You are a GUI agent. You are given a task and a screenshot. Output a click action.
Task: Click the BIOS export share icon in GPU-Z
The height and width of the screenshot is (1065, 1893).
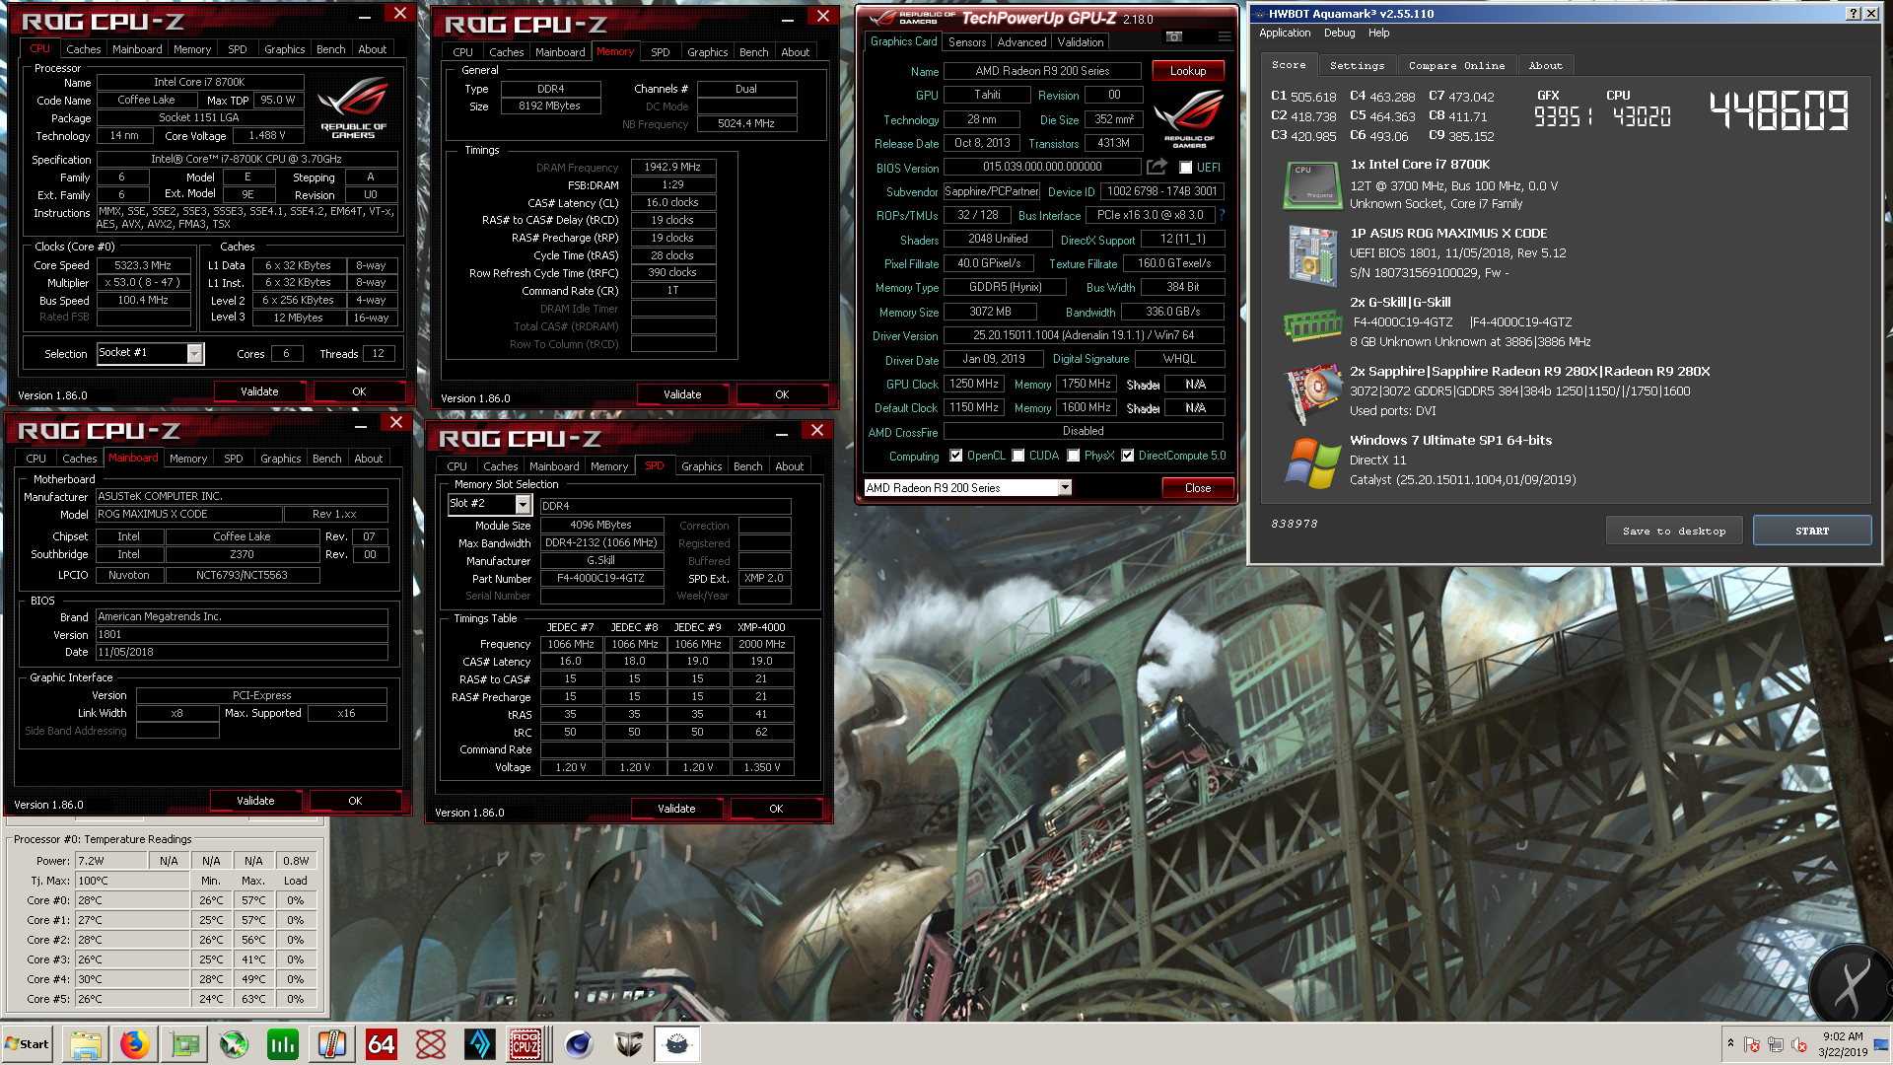(x=1157, y=167)
